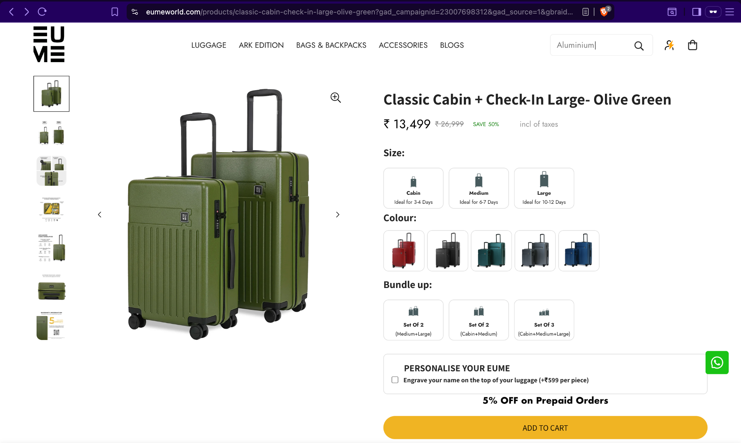Click the EUME logo
The image size is (741, 443).
[49, 44]
